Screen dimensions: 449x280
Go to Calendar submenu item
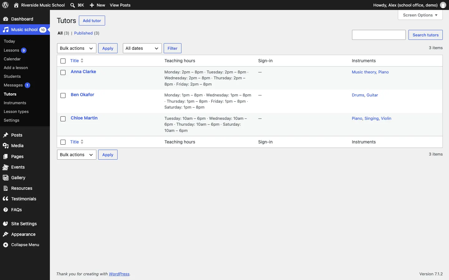[12, 59]
